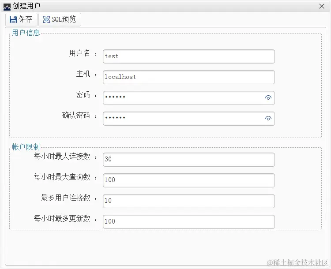Click the 用户名 label
Image resolution: width=331 pixels, height=269 pixels.
[x=79, y=53]
